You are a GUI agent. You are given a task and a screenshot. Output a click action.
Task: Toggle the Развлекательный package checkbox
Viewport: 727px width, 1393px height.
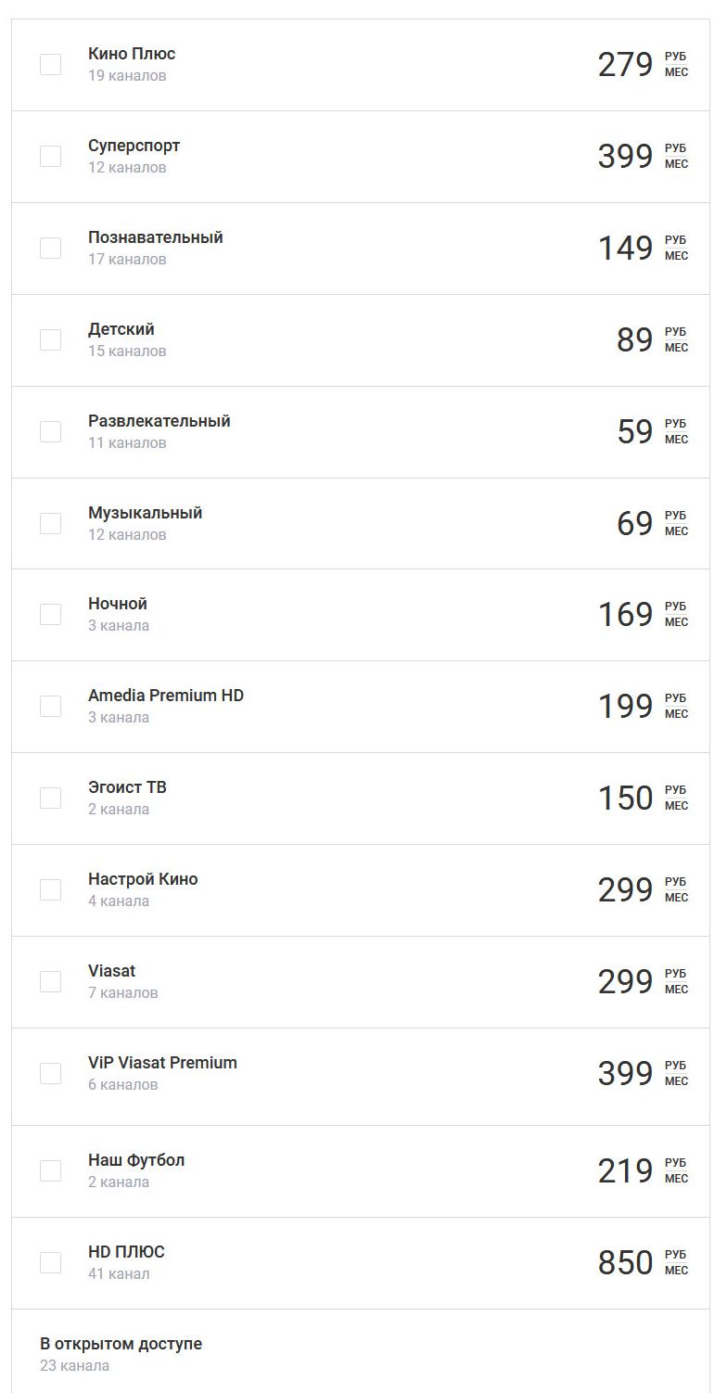point(50,431)
